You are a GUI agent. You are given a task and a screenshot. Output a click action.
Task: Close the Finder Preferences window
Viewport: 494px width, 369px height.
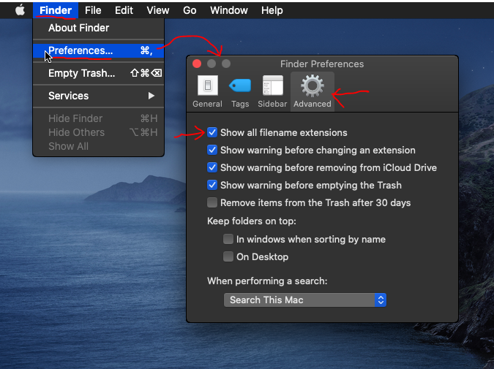tap(197, 64)
